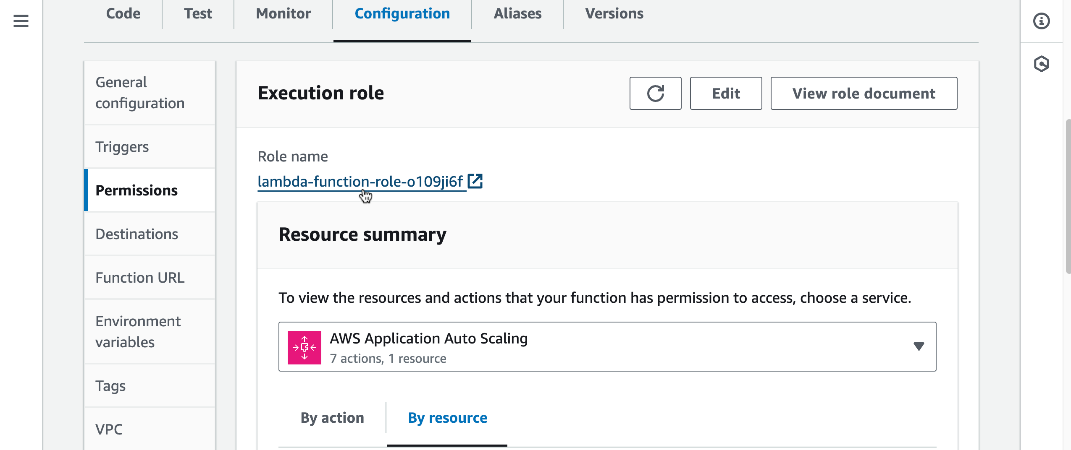
Task: Open the Monitor tab
Action: (283, 14)
